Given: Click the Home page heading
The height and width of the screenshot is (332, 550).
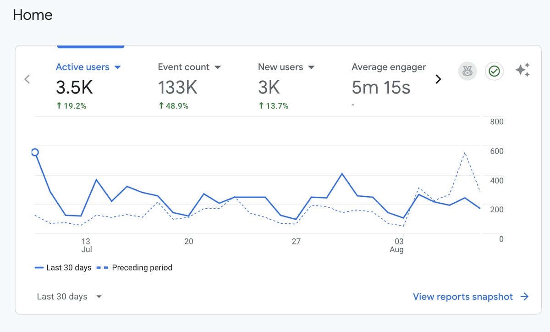Looking at the screenshot, I should tap(33, 15).
